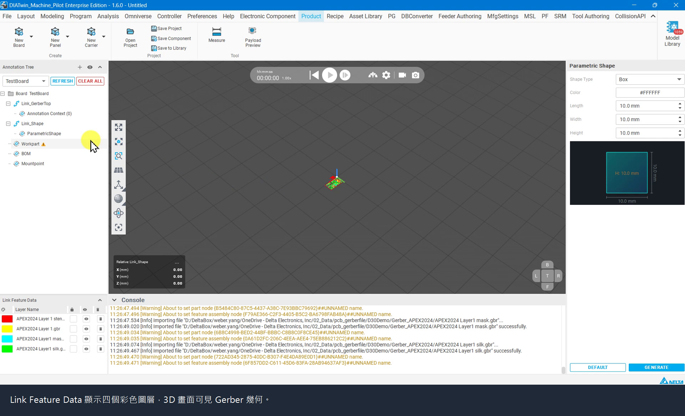Viewport: 685px width, 416px height.
Task: Open Payload Preview tool
Action: (x=253, y=37)
